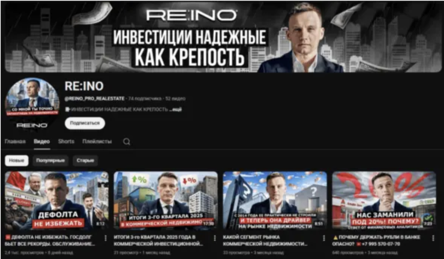
Task: Play the ДЕФОЛТА НЕ ИЗБЕЖАТЬ video thumbnail
Action: (57, 200)
